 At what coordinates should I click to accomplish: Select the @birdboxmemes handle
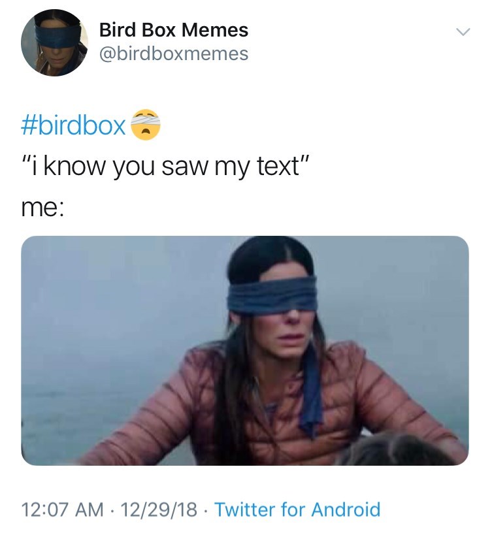coord(174,54)
